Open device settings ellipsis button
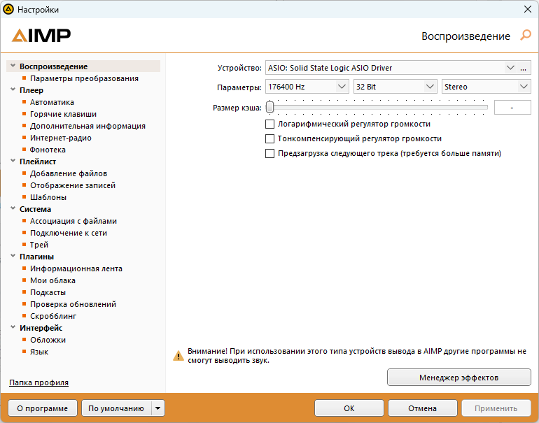The width and height of the screenshot is (539, 423). click(523, 68)
